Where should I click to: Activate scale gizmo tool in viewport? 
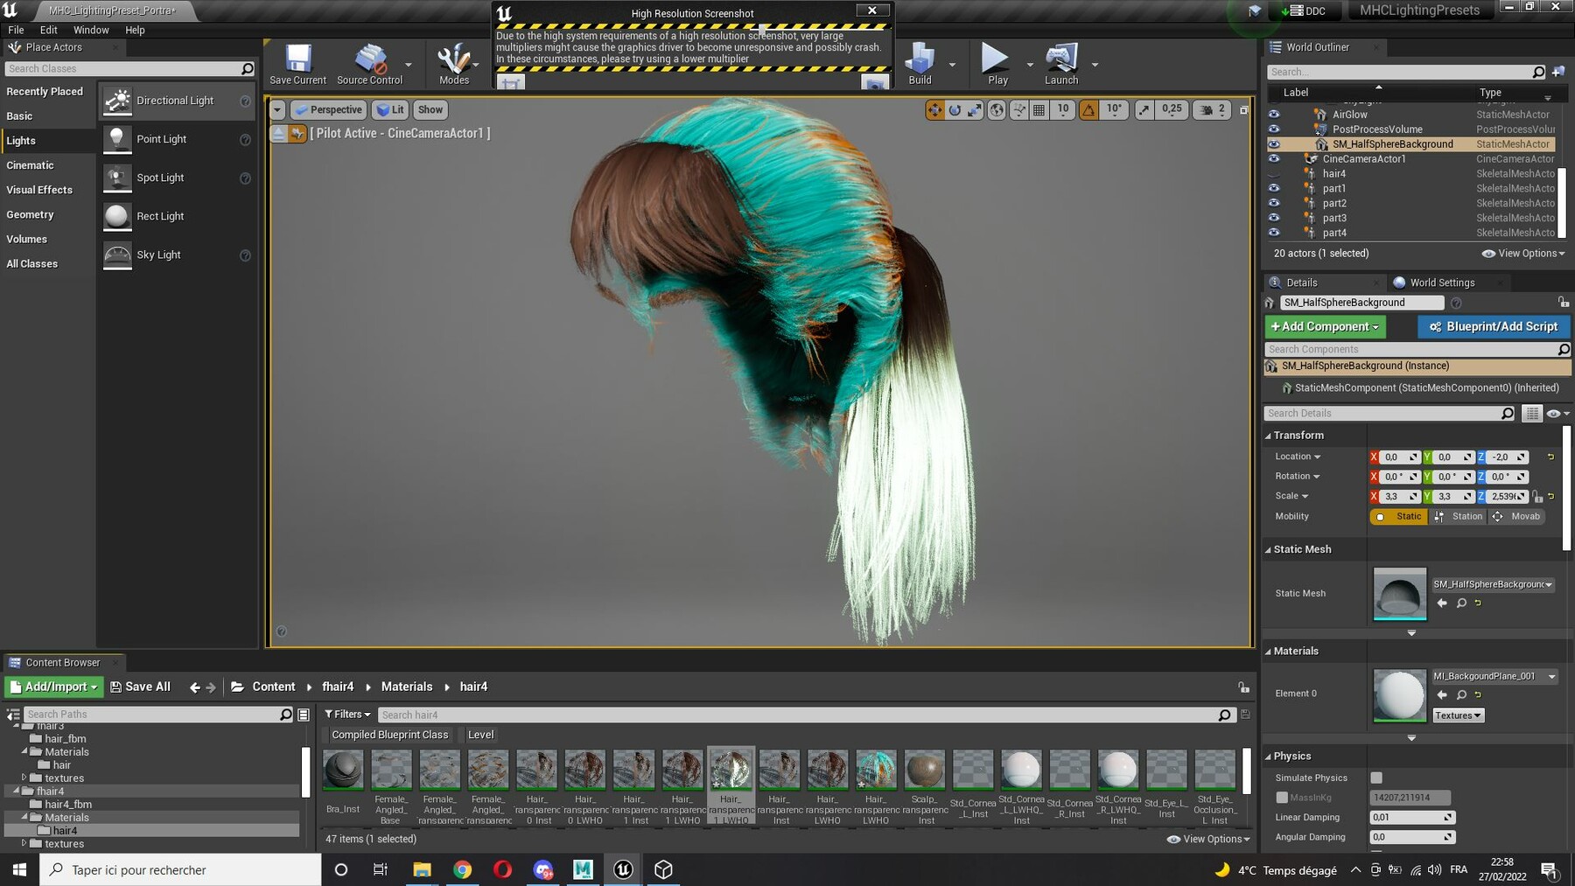(x=975, y=109)
